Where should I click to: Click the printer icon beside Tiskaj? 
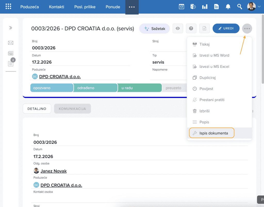coord(195,44)
